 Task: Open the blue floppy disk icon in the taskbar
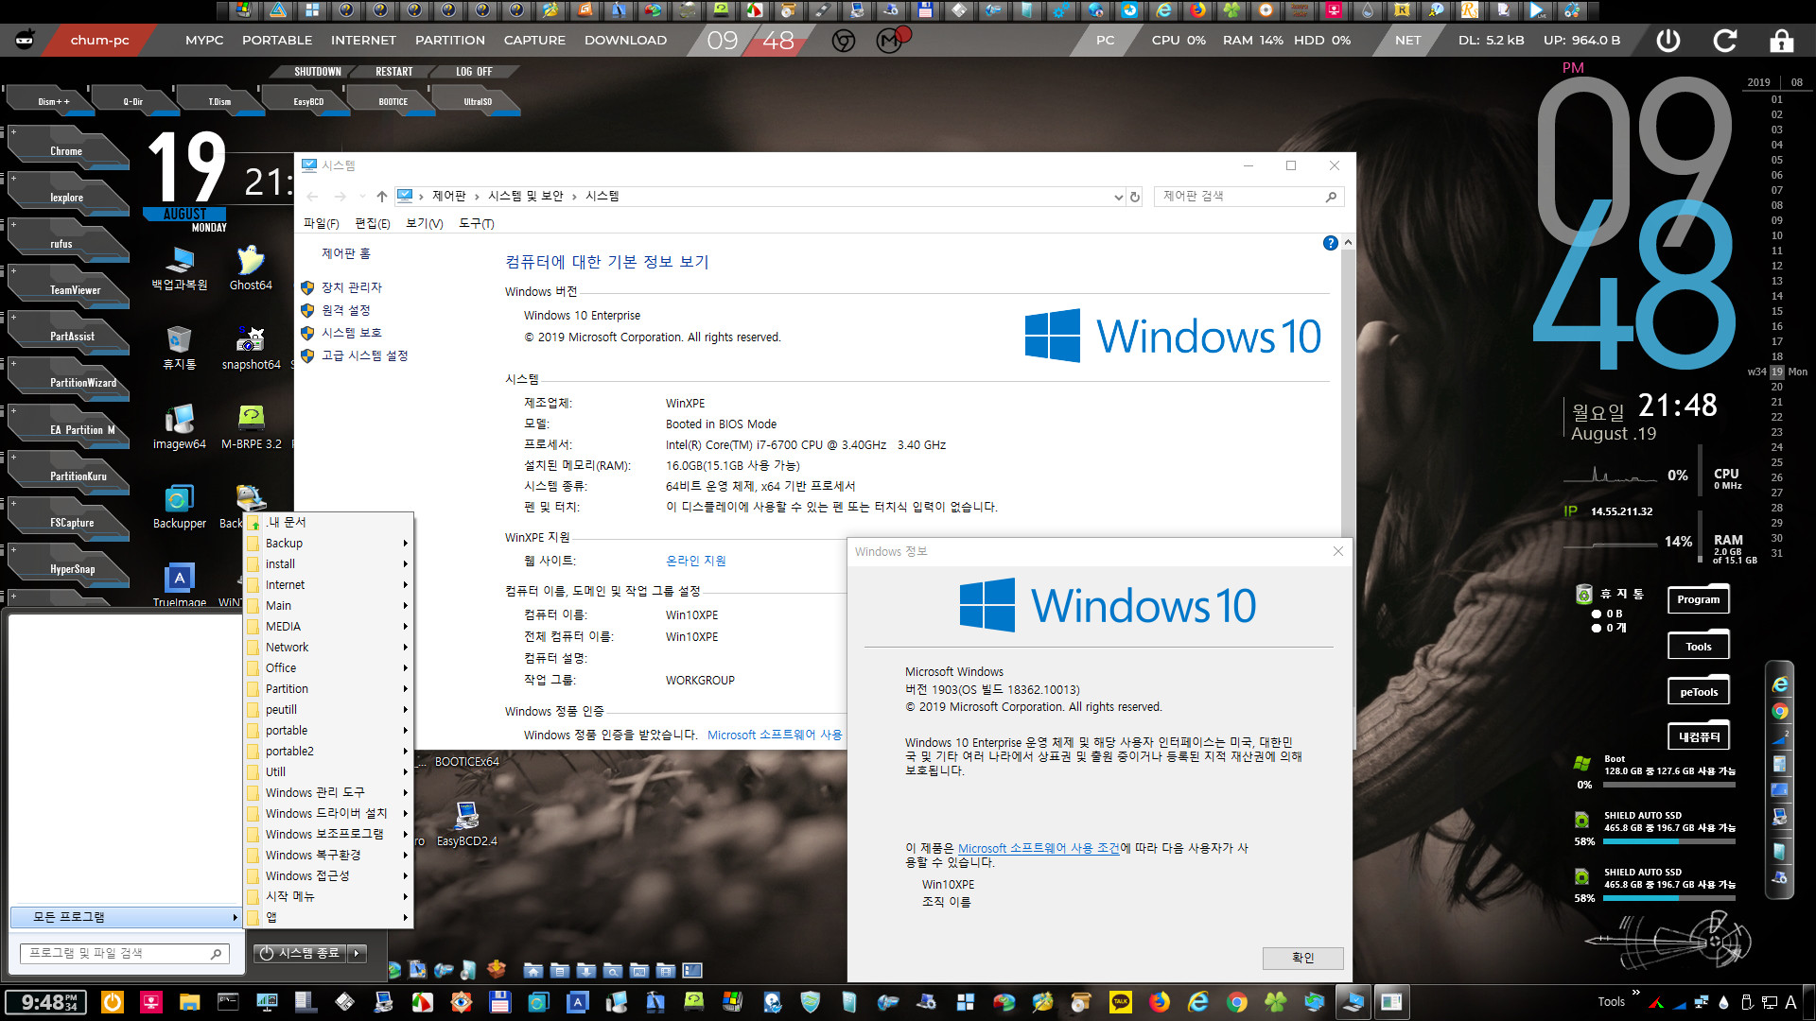(499, 1002)
